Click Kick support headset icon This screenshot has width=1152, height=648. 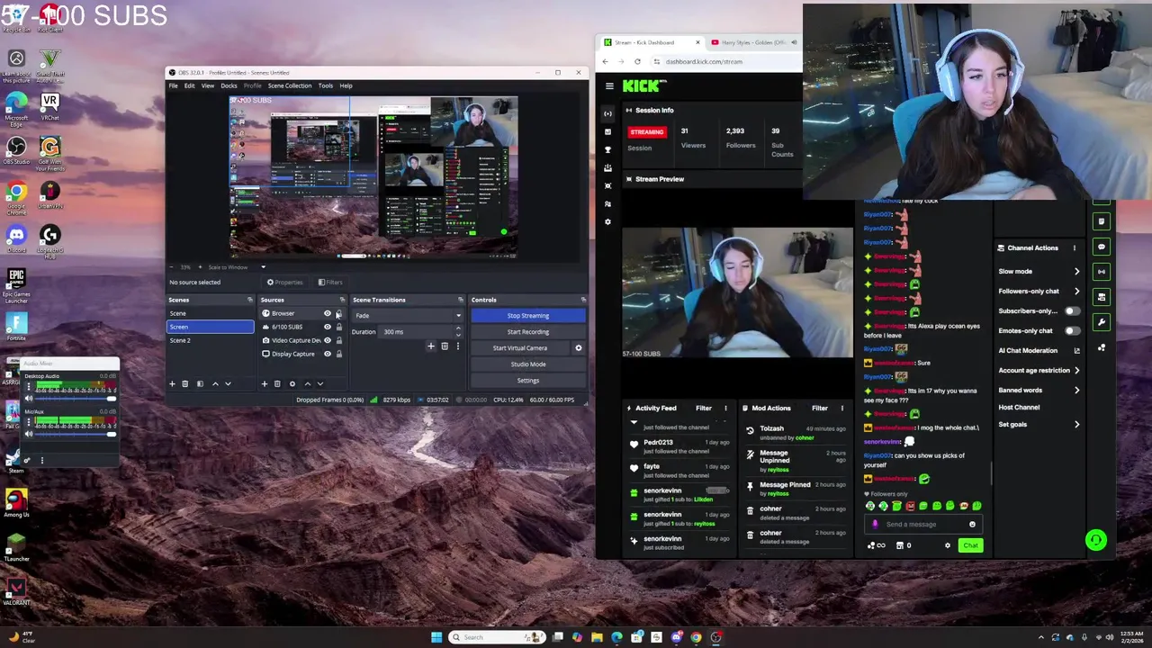[x=1095, y=540]
